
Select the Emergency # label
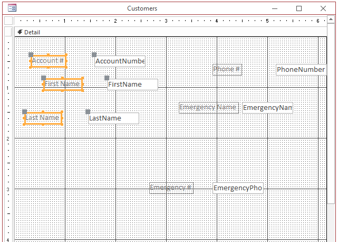171,188
